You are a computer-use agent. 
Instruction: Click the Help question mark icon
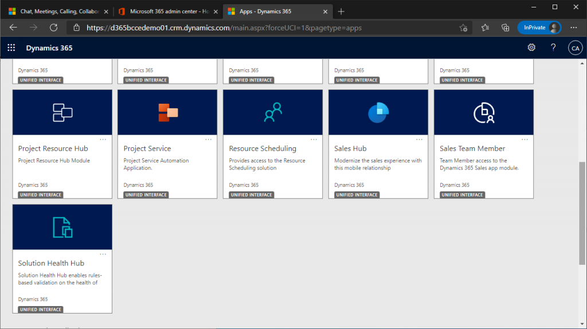click(x=553, y=48)
